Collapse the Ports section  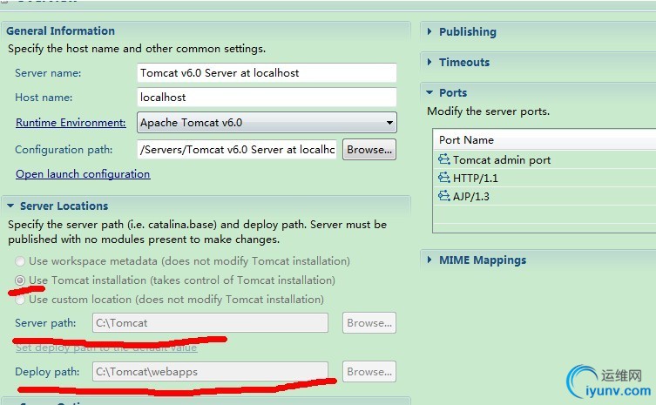(x=429, y=92)
